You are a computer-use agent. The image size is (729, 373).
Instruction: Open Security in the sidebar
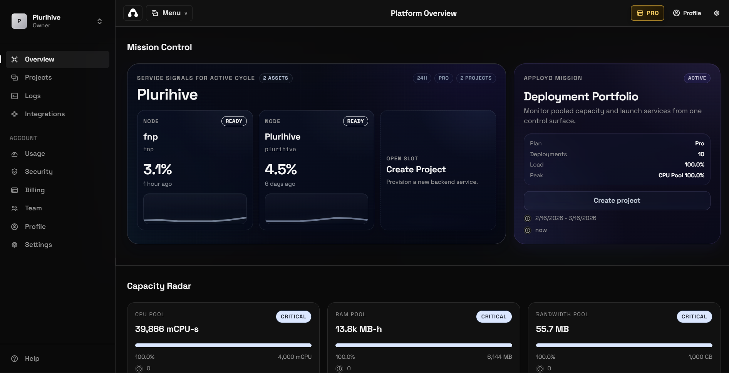[57, 172]
